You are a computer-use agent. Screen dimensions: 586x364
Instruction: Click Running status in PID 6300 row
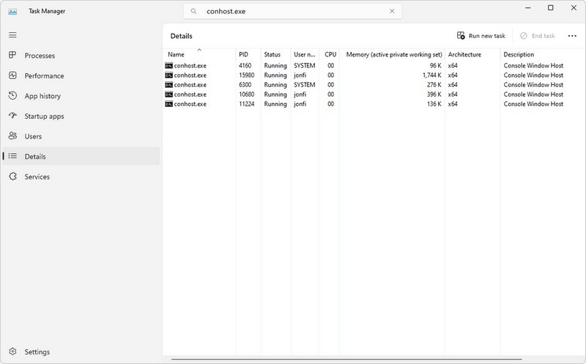click(275, 85)
